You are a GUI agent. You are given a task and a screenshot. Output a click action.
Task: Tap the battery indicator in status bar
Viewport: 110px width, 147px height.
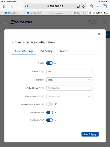click(x=107, y=1)
